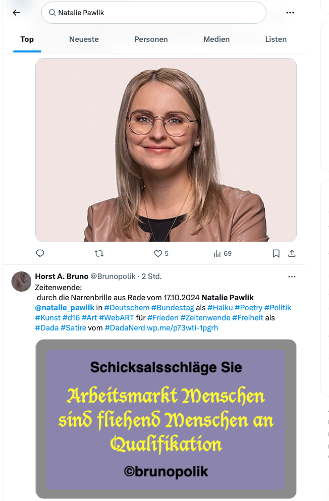Open Horst A. Bruno's profile avatar

click(21, 282)
